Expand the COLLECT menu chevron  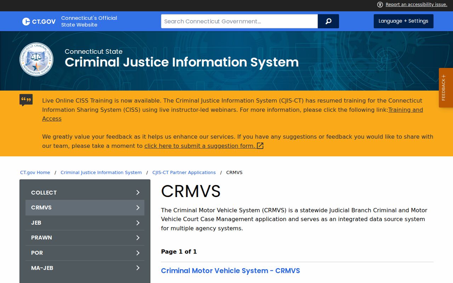coord(138,192)
